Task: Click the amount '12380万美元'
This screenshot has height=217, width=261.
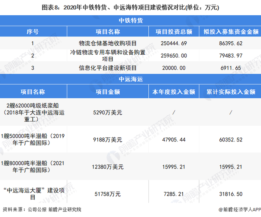Action: pyautogui.click(x=108, y=167)
